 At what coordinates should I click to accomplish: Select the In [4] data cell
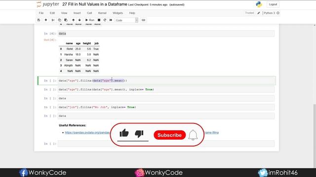click(166, 33)
